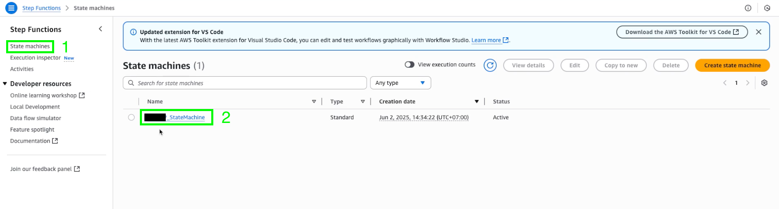This screenshot has height=209, width=779.
Task: Open the Documentation link
Action: point(30,141)
